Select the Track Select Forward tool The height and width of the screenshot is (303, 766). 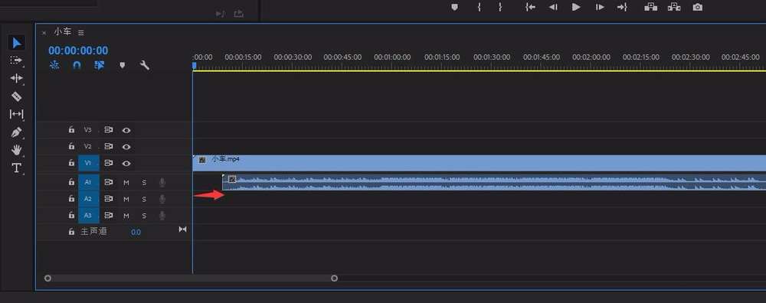tap(16, 60)
